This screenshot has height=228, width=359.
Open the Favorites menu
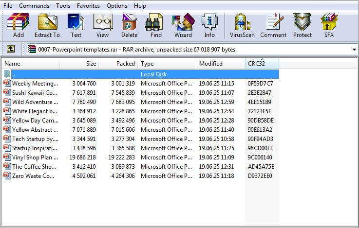[88, 6]
